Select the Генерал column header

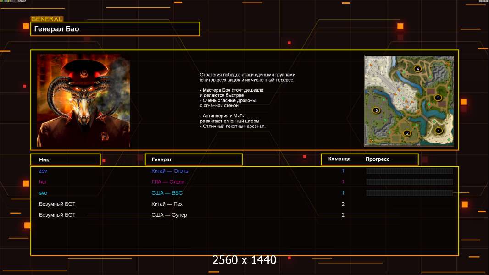click(193, 159)
